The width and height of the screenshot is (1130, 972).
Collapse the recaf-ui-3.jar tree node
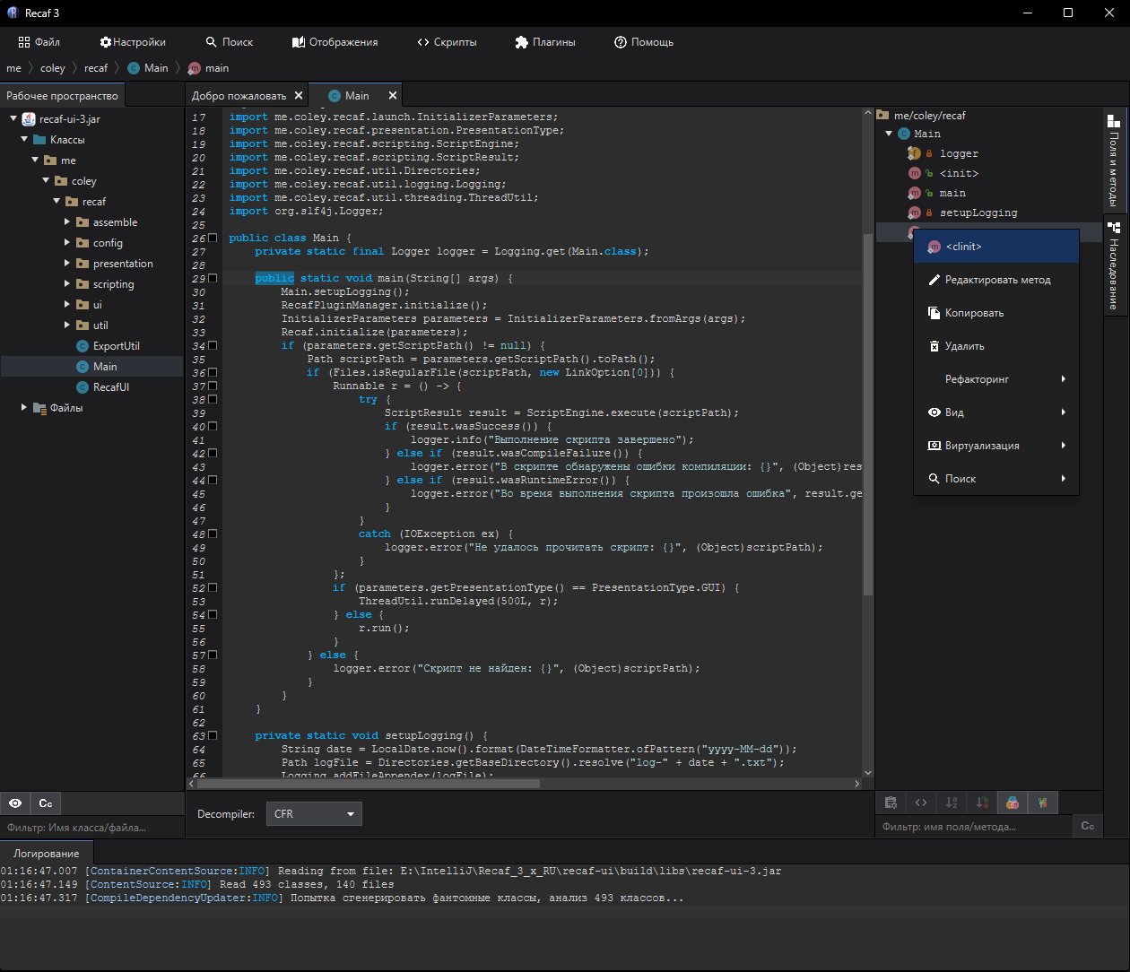(x=13, y=118)
